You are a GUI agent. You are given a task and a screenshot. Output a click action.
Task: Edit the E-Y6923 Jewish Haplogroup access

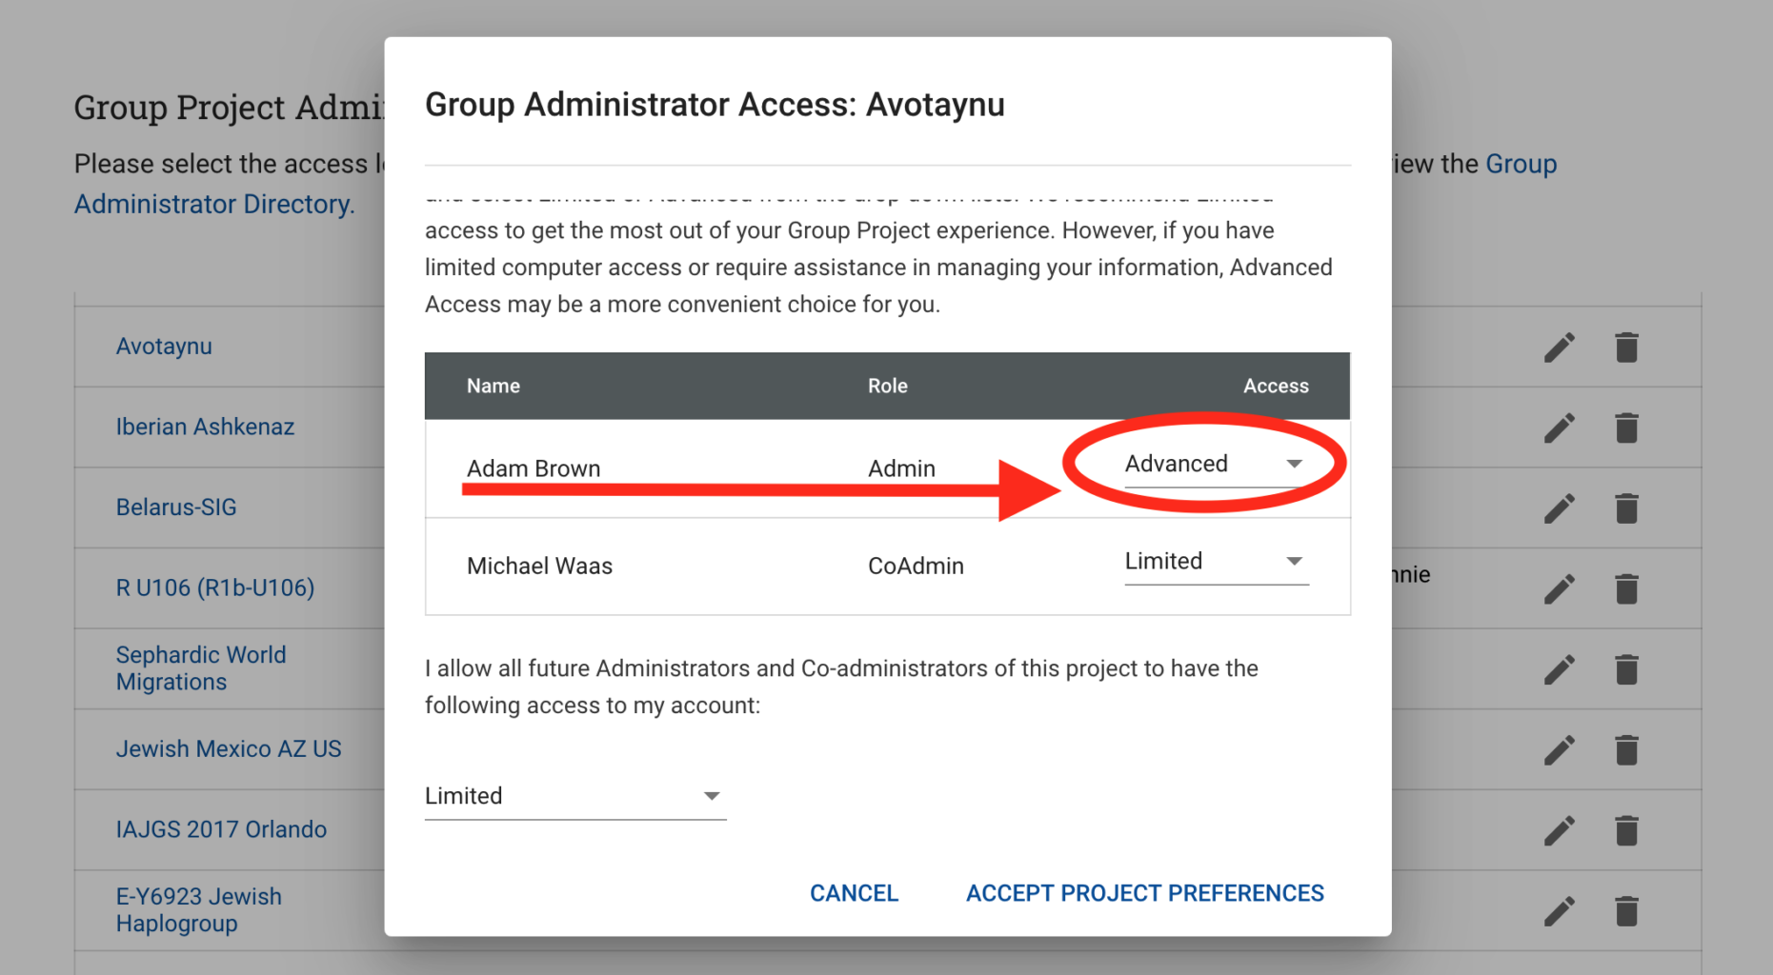click(1559, 911)
